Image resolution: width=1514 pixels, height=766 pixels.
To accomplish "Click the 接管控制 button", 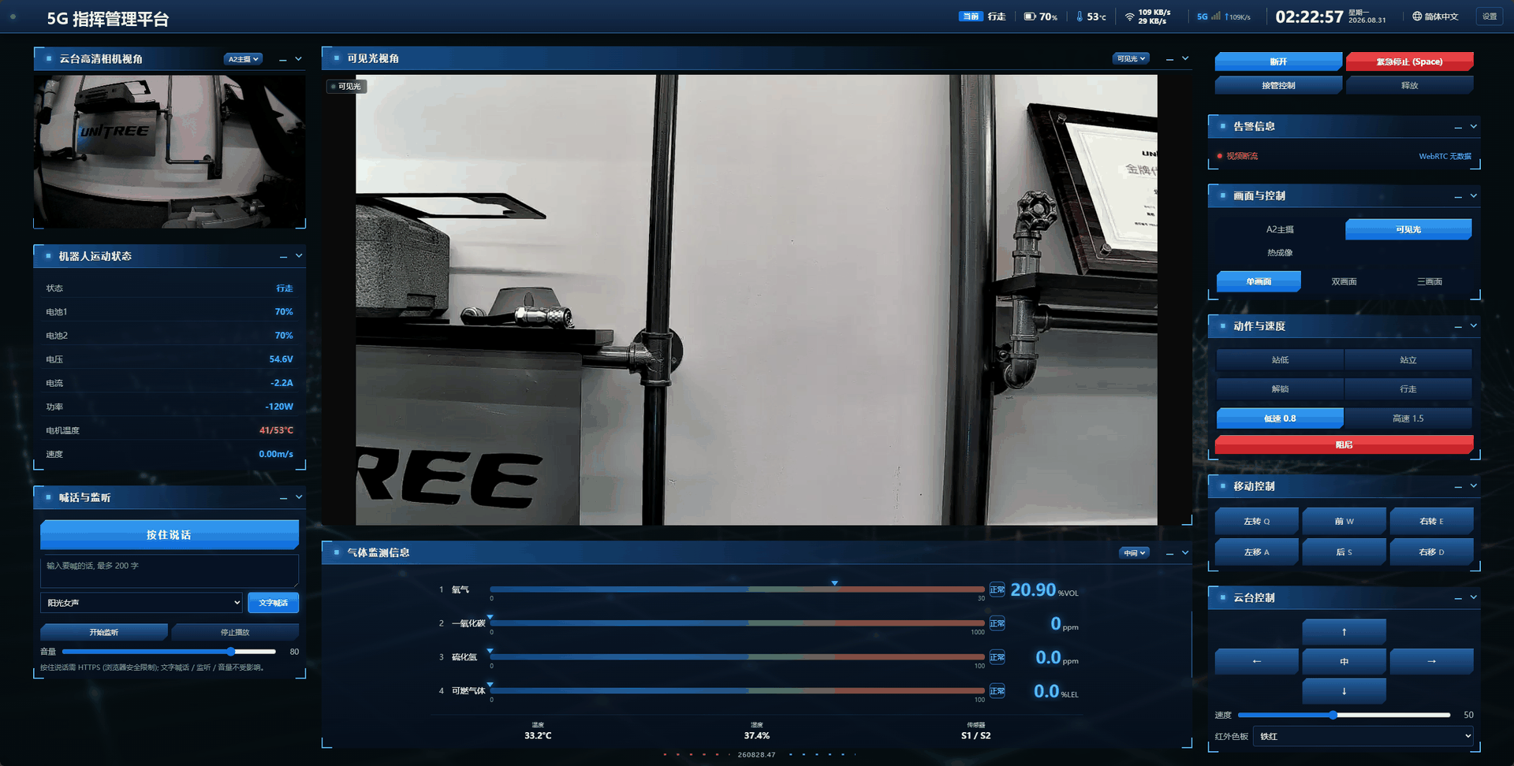I will point(1278,85).
